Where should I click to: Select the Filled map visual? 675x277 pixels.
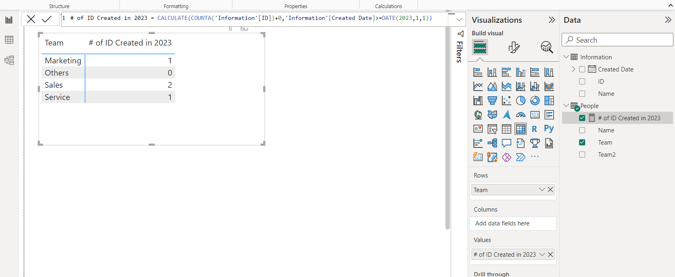point(492,115)
